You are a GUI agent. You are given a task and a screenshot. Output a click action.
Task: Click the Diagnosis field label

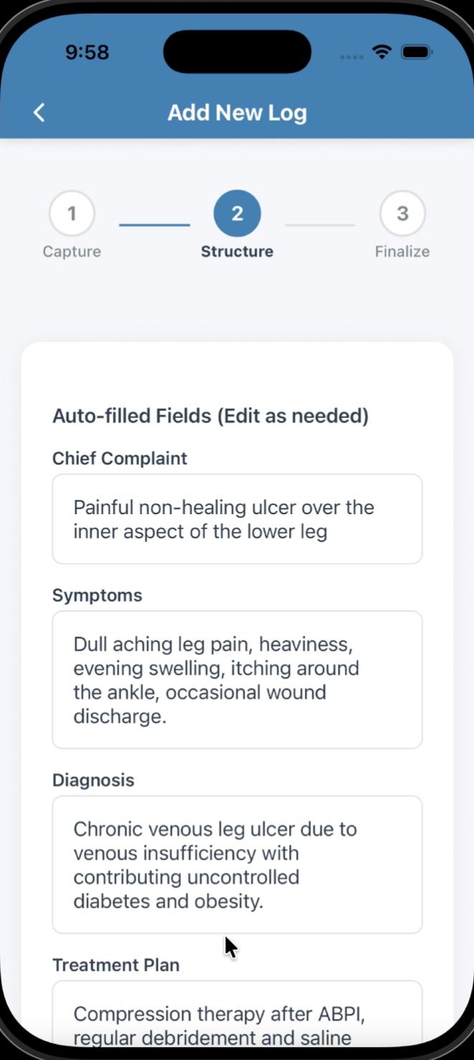pos(93,780)
